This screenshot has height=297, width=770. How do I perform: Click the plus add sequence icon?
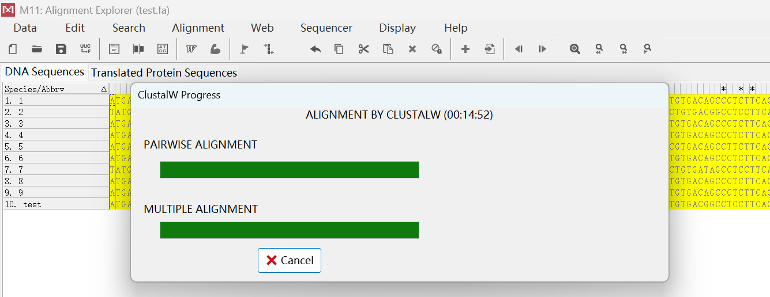465,49
